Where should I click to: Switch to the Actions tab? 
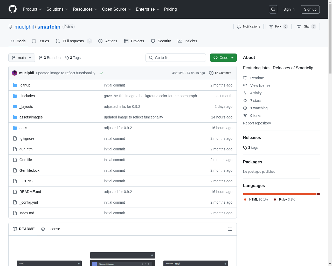[108, 41]
